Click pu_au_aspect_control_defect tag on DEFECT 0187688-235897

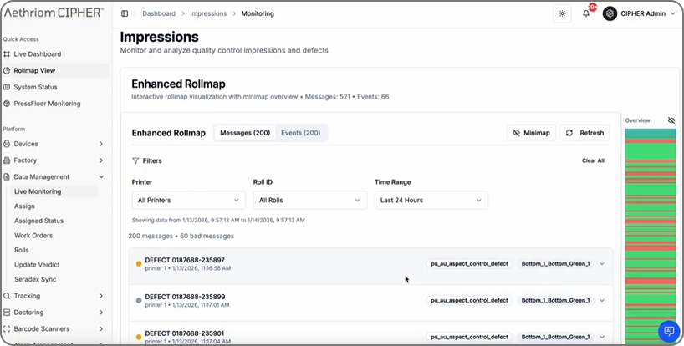tap(469, 264)
